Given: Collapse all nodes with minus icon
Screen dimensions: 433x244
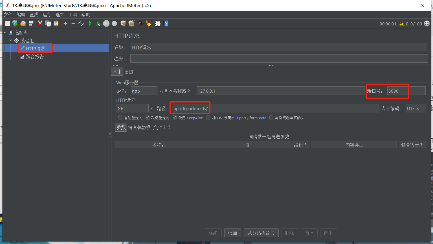Looking at the screenshot, I should pos(73,23).
